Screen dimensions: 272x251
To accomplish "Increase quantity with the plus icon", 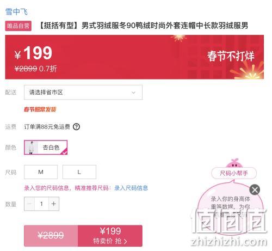I will pyautogui.click(x=53, y=204).
